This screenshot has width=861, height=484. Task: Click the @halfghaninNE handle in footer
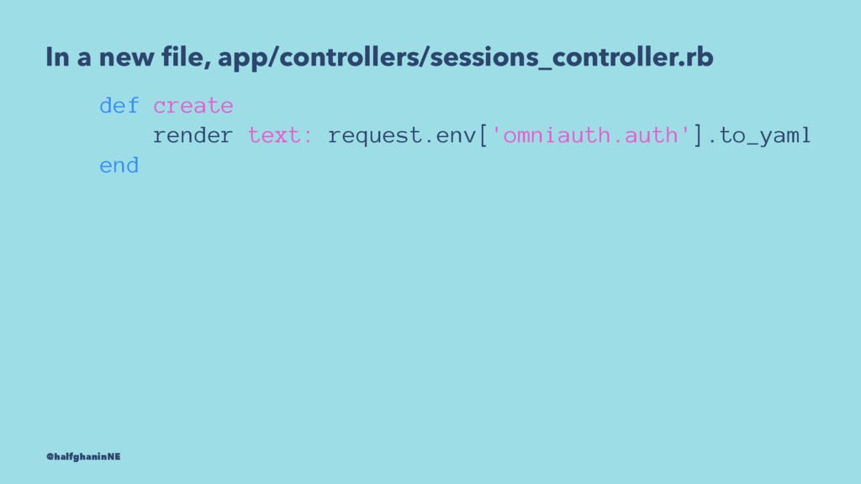(83, 456)
